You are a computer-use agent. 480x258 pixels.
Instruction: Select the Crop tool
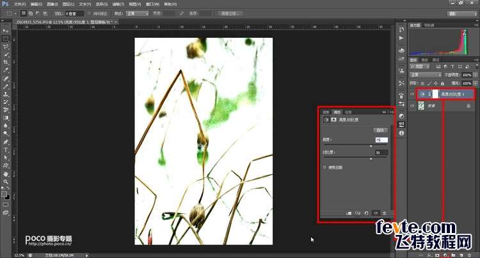coord(6,63)
